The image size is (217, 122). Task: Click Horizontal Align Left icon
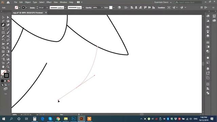pos(132,7)
